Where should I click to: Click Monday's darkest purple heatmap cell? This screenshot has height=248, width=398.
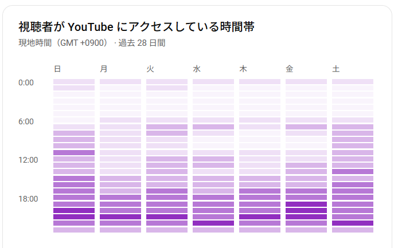click(x=120, y=217)
